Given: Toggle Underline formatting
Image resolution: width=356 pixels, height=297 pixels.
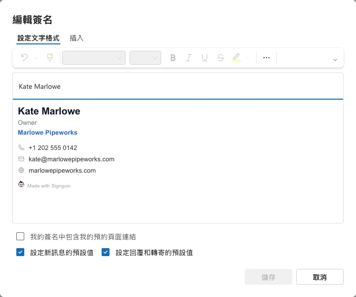Looking at the screenshot, I should (205, 58).
